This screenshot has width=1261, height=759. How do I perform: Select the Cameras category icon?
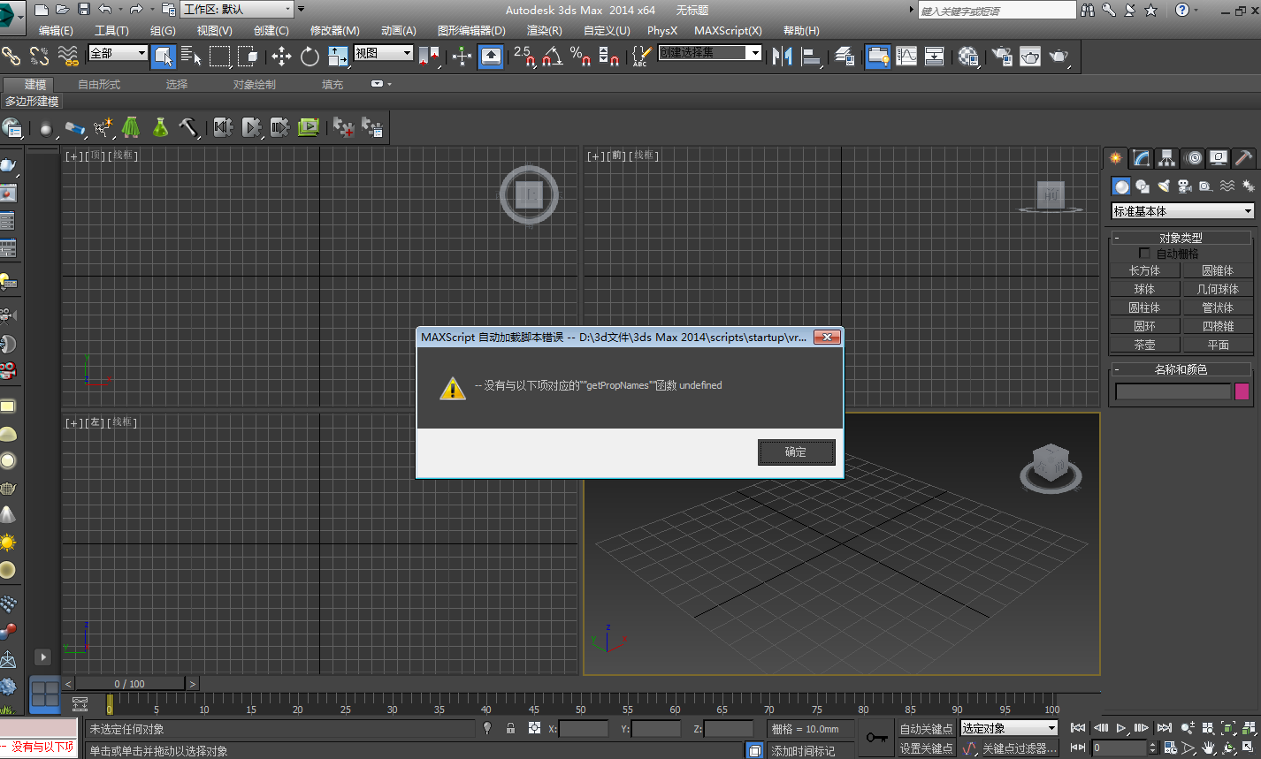coord(1185,186)
